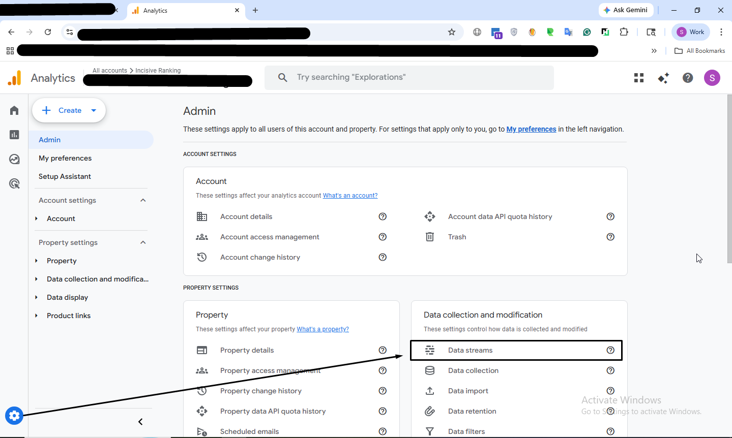This screenshot has height=438, width=732.
Task: Open a new browser tab with plus
Action: [x=255, y=10]
